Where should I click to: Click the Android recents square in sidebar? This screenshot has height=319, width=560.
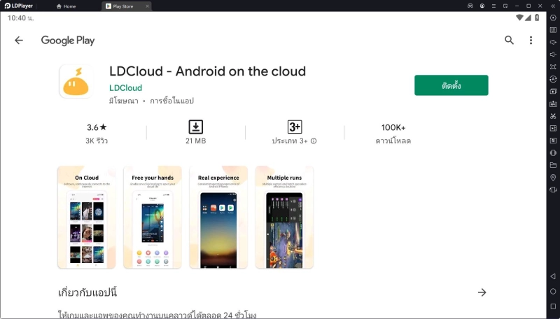(553, 306)
